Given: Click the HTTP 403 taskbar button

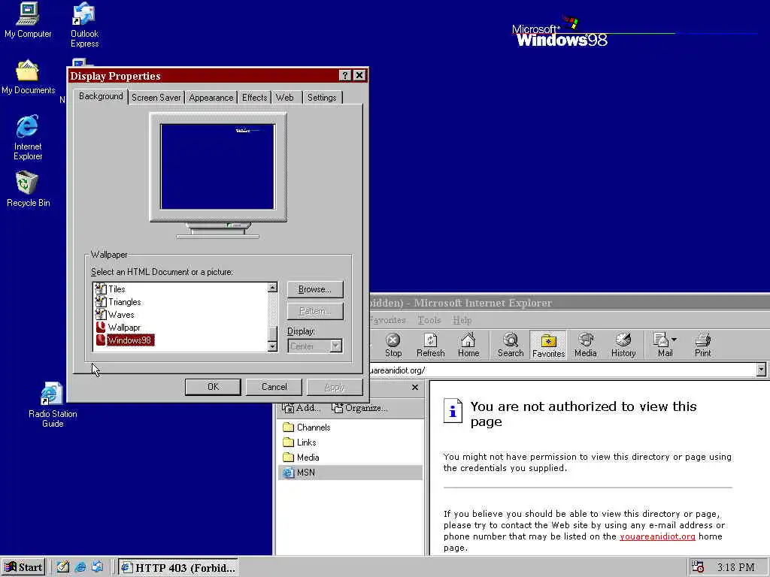Looking at the screenshot, I should pos(177,567).
